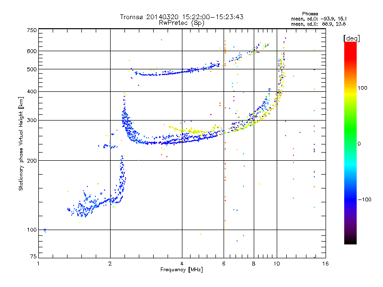This screenshot has width=383, height=287.
Task: Click the yellow 100 region of the colorbar
Action: [350, 90]
